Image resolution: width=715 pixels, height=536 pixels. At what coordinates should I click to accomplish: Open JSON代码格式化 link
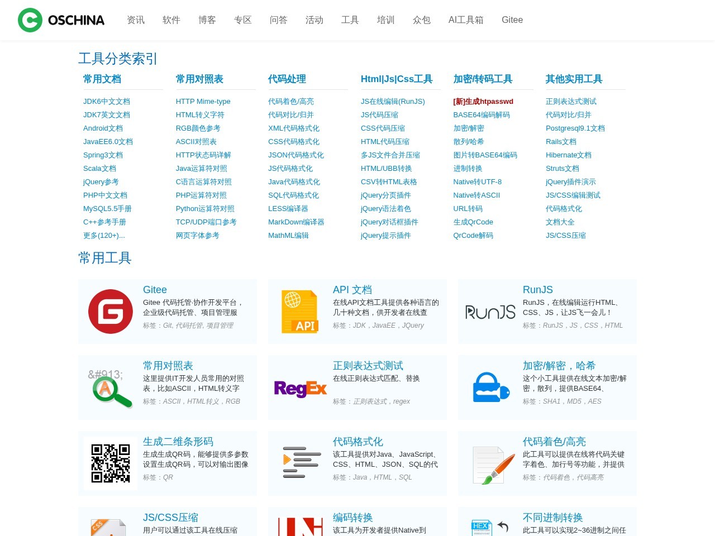[296, 155]
